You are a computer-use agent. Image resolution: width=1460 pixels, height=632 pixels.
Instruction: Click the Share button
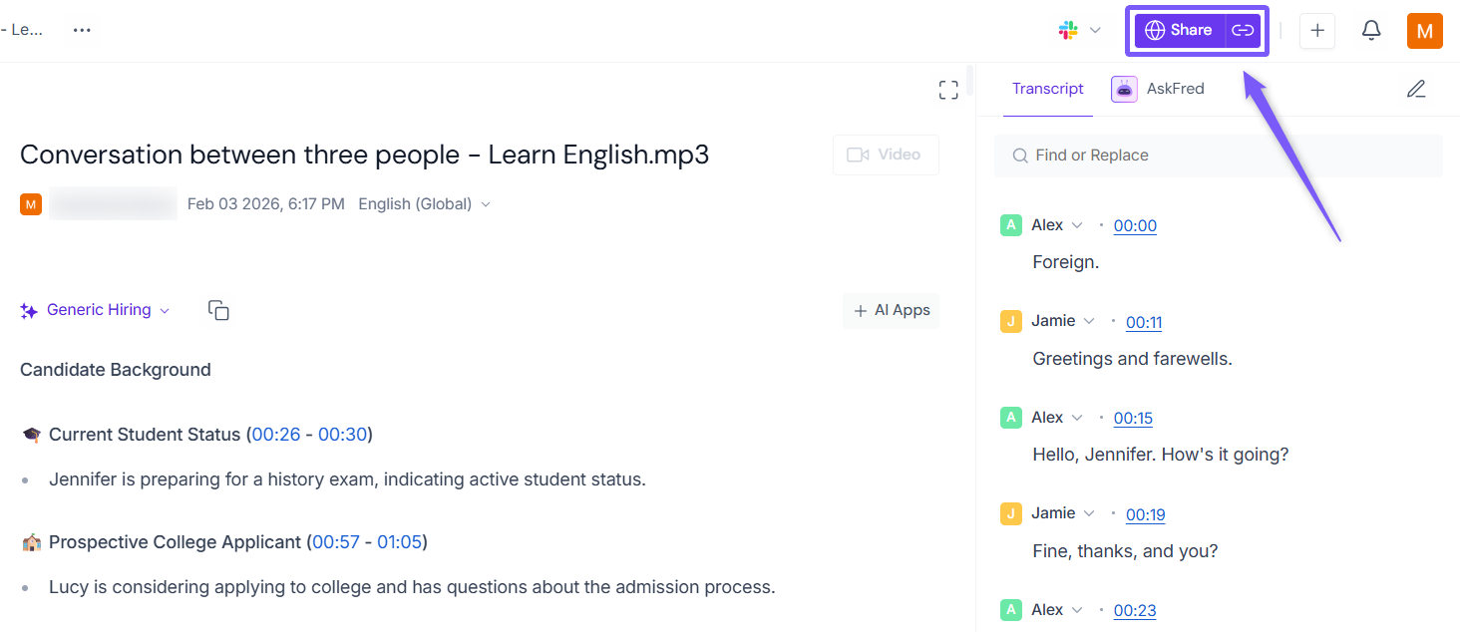click(1180, 30)
